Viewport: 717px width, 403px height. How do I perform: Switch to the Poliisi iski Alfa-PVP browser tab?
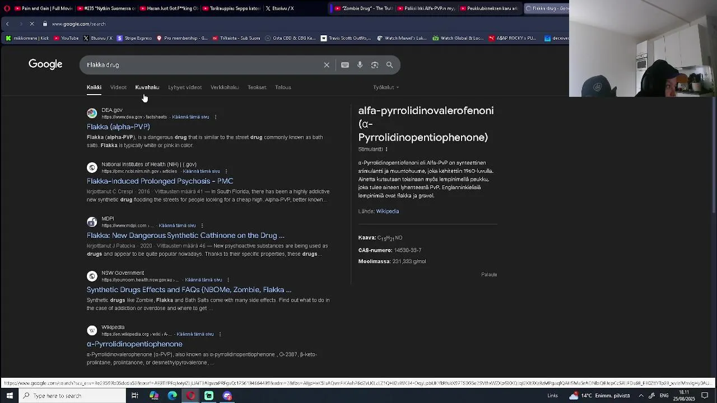coord(426,8)
